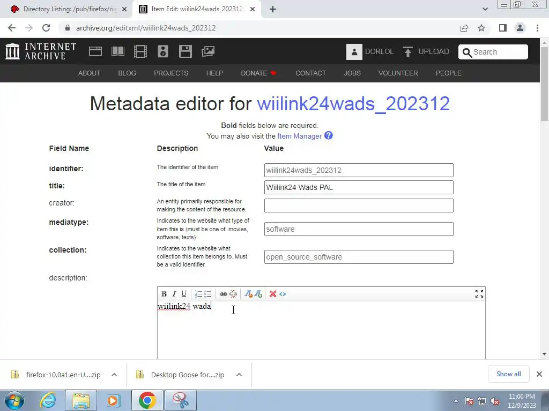
Task: Focus the Internet Archive search box
Action: point(493,52)
